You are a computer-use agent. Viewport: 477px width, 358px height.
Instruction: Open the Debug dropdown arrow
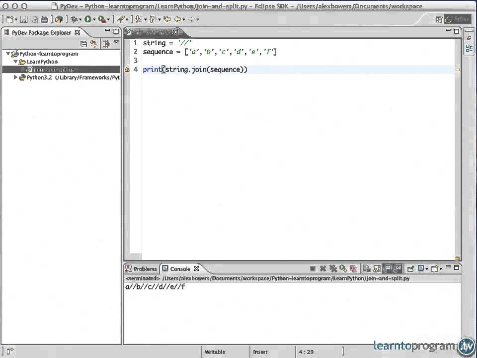coord(80,20)
